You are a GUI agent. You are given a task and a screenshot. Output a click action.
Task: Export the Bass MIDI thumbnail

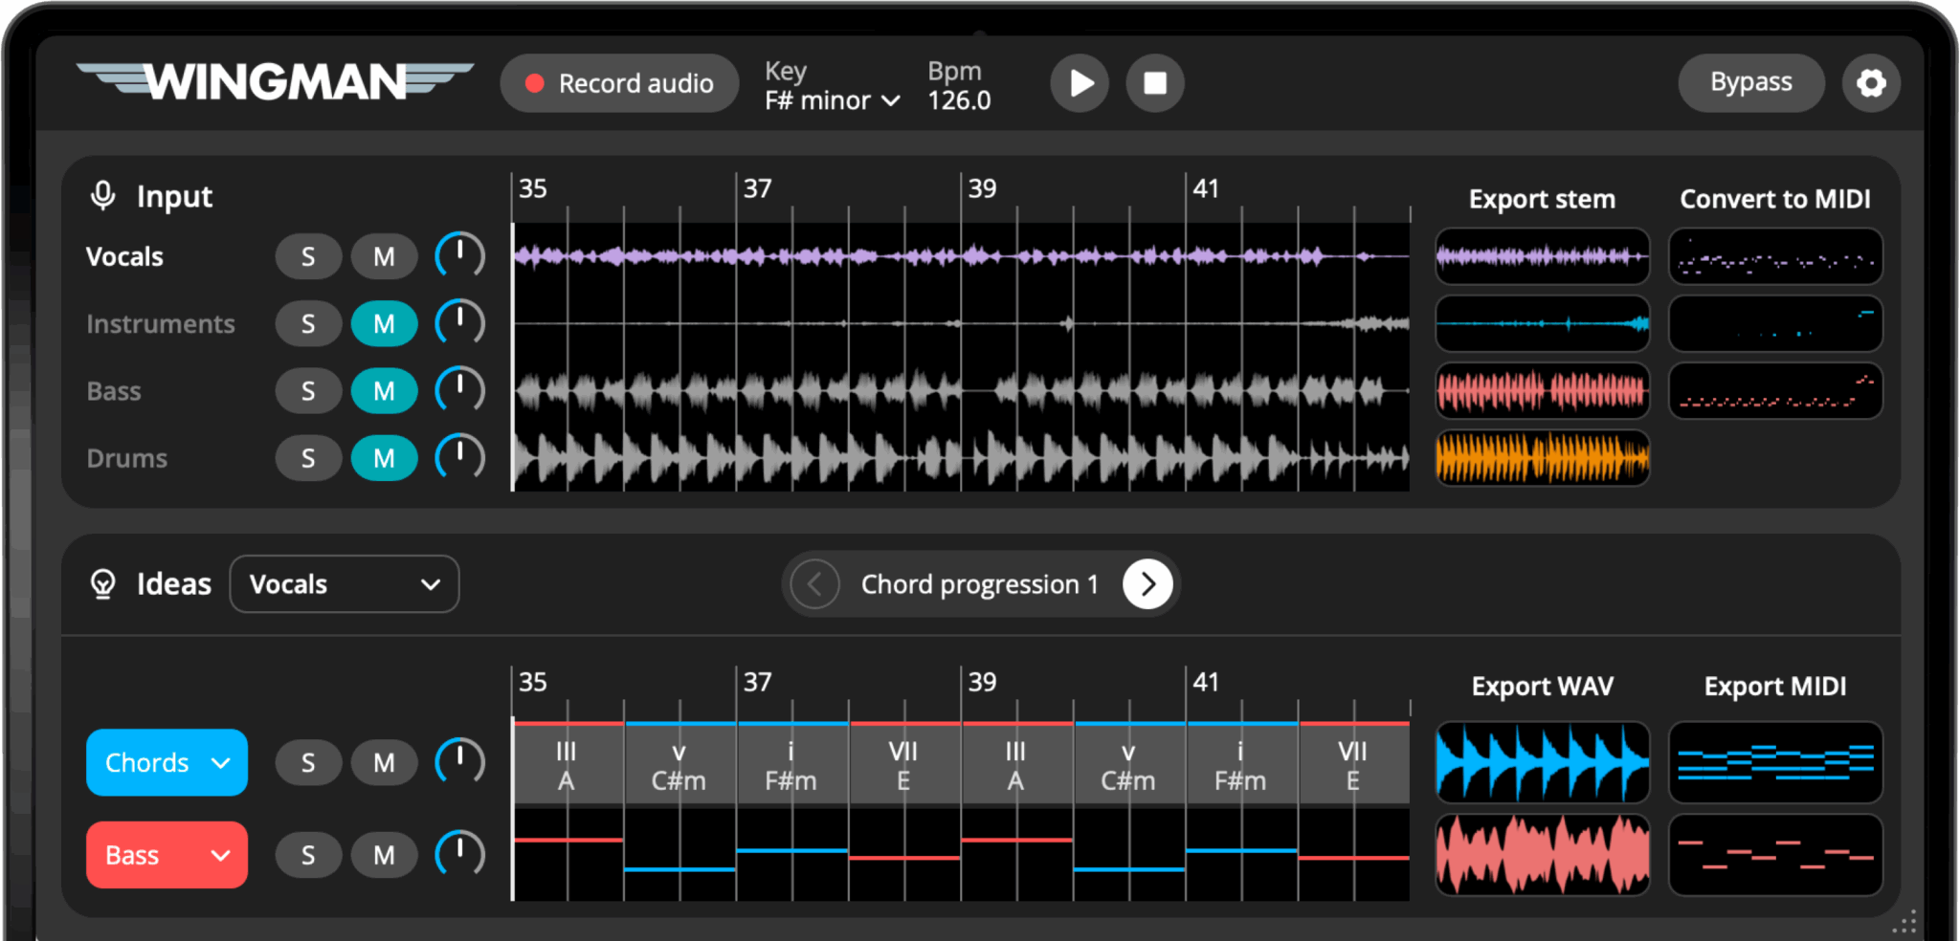click(x=1775, y=855)
